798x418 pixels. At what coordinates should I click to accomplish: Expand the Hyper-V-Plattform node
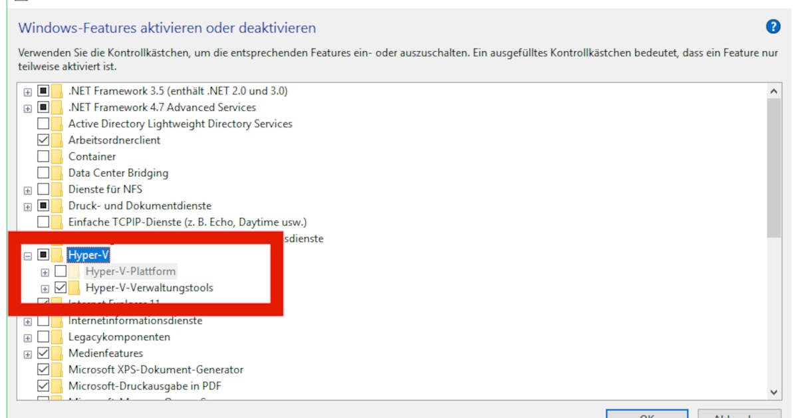[x=45, y=272]
